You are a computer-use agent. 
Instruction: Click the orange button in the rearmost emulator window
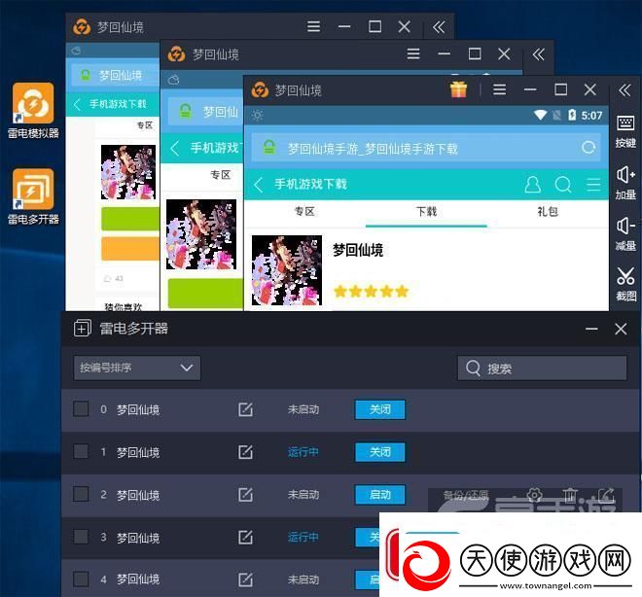[130, 248]
